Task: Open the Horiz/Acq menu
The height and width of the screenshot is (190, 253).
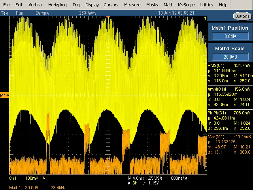Action: point(58,5)
